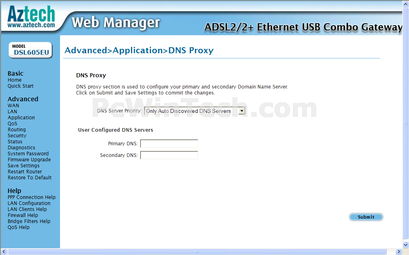Click the vertical scrollbar up arrow
This screenshot has width=409, height=255.
406,4
